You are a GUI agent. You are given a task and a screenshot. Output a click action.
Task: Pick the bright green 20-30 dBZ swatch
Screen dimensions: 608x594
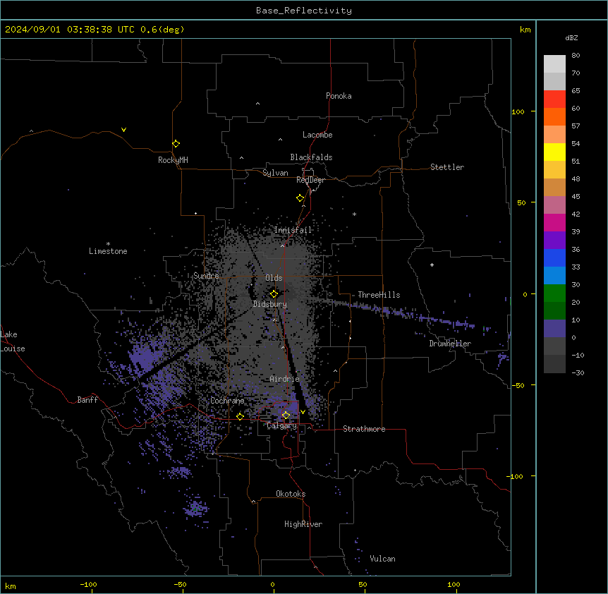(554, 293)
